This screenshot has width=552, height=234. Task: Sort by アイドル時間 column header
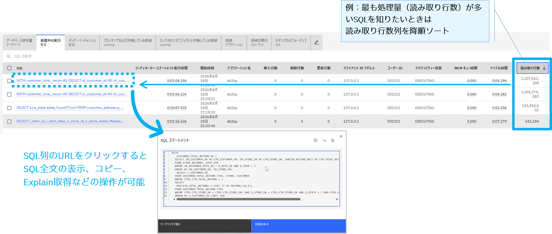(499, 68)
